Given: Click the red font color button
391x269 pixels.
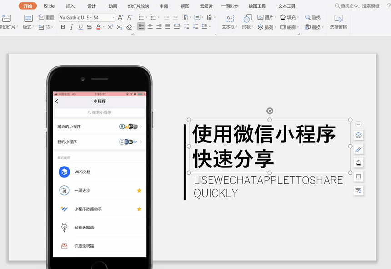Looking at the screenshot, I should pyautogui.click(x=99, y=27).
